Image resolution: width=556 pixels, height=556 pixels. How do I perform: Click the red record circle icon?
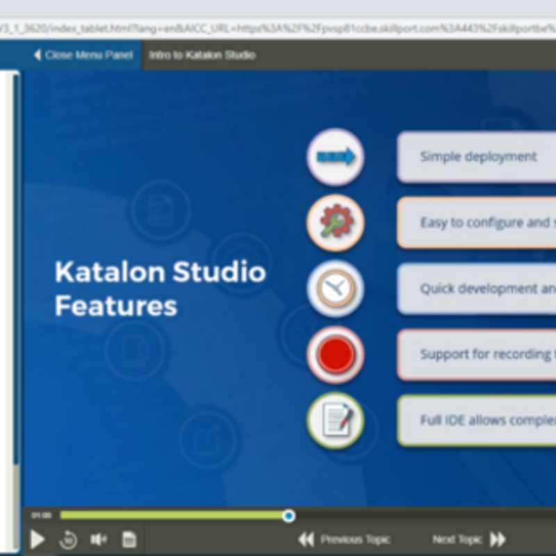click(336, 354)
